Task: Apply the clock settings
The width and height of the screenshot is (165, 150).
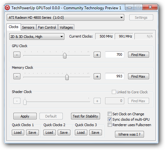Action: pos(25,116)
